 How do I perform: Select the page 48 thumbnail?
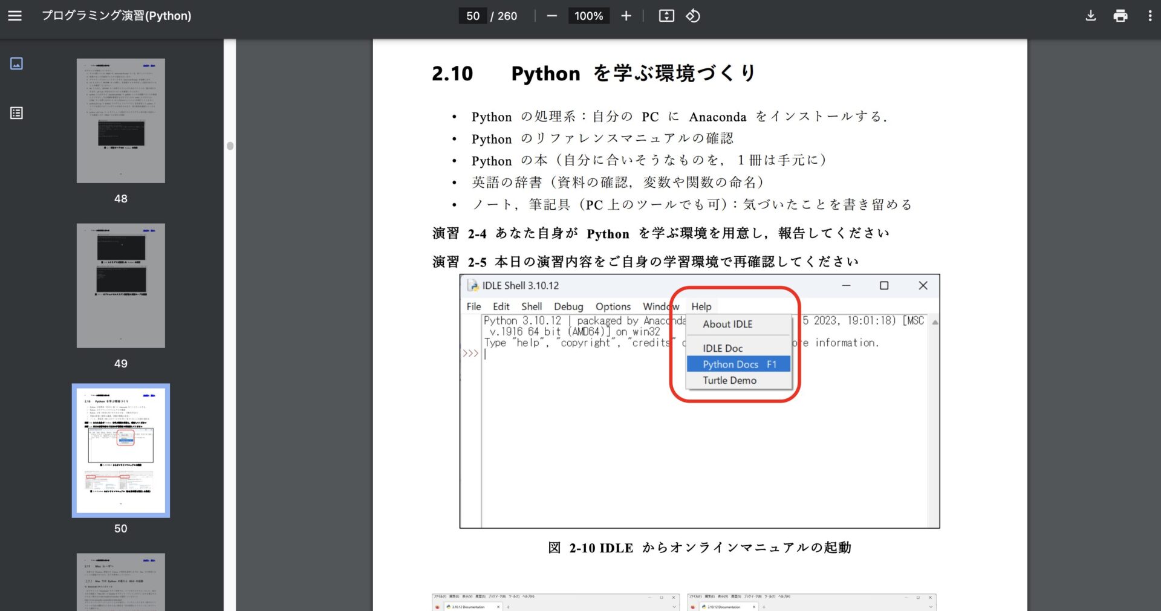121,121
